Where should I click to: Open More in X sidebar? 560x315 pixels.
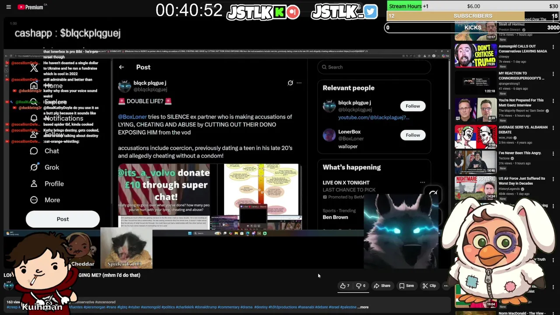(x=45, y=200)
